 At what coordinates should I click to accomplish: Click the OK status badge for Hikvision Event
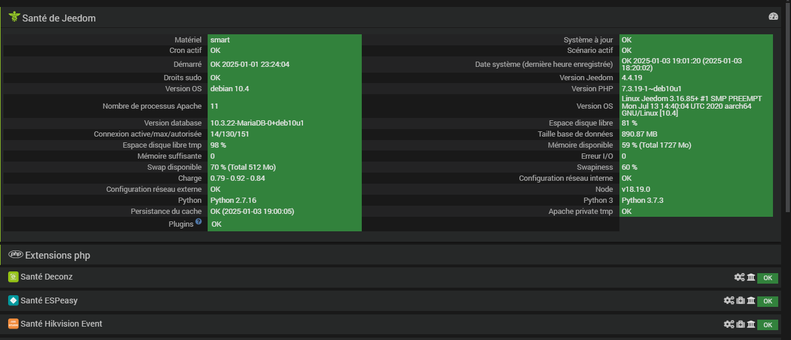768,325
